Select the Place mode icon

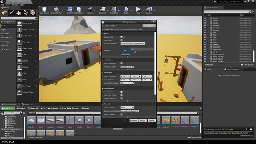4,13
